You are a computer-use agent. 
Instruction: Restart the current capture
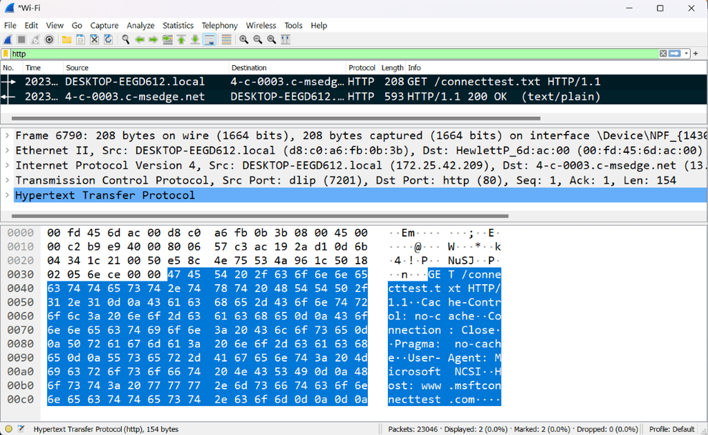pos(36,39)
